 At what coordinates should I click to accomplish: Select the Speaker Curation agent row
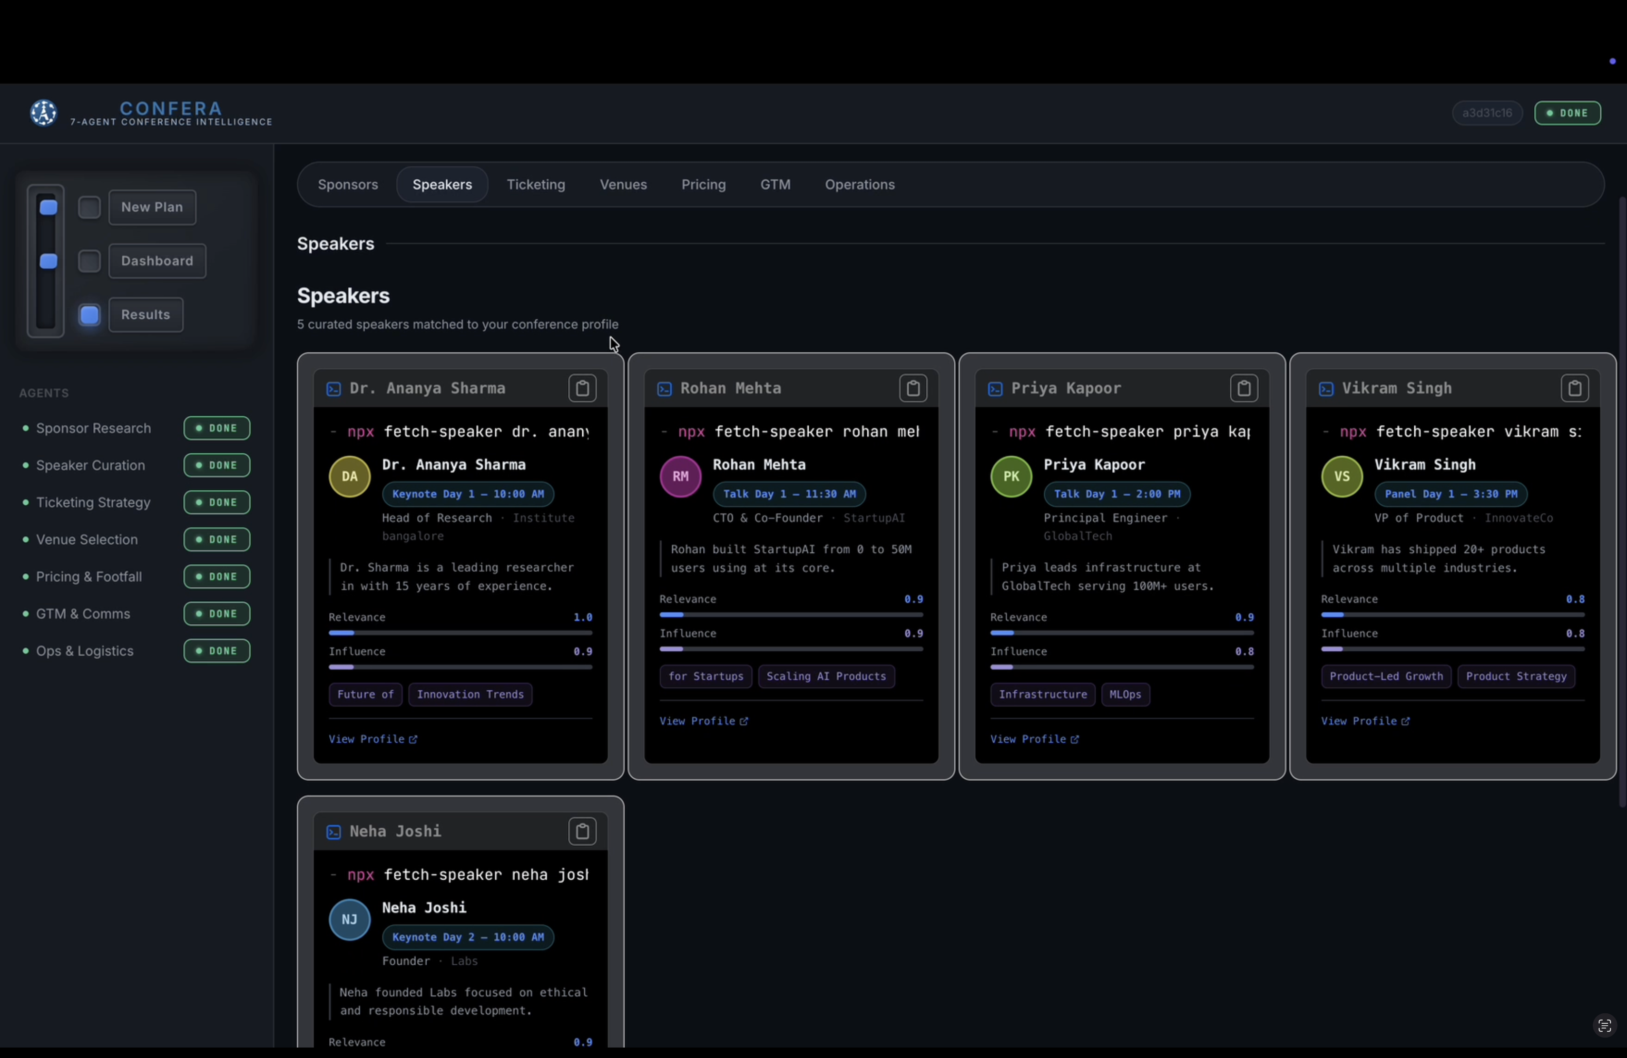136,465
